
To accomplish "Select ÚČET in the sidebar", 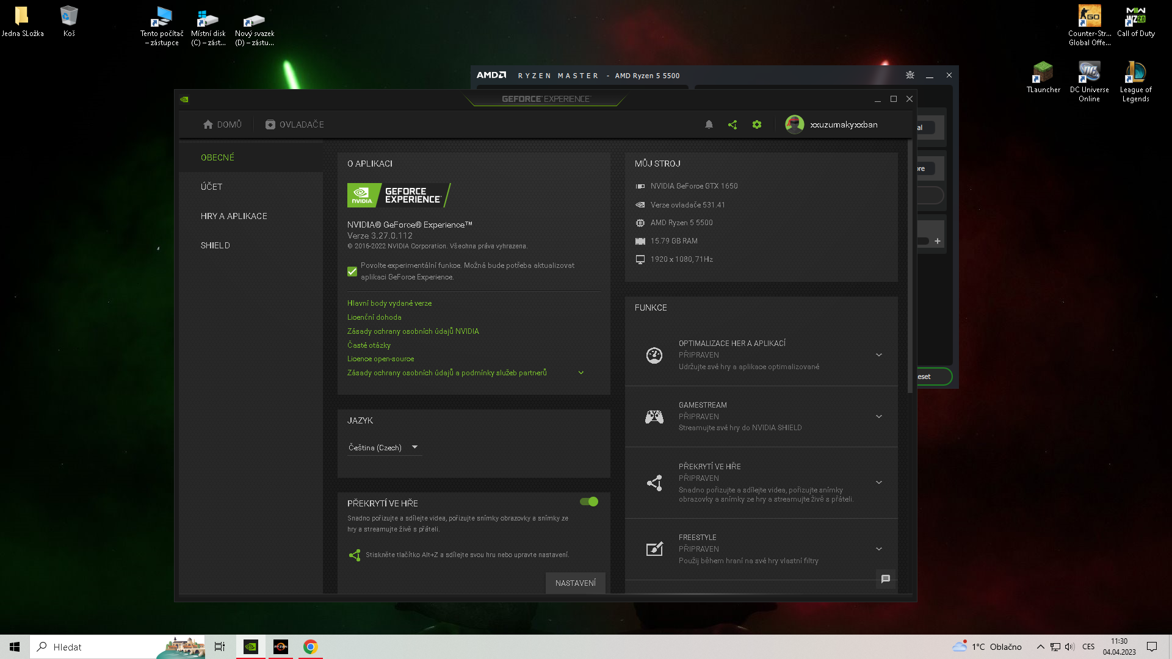I will coord(212,187).
